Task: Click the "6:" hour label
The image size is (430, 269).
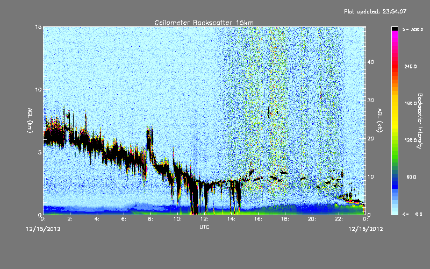Action: coord(124,219)
